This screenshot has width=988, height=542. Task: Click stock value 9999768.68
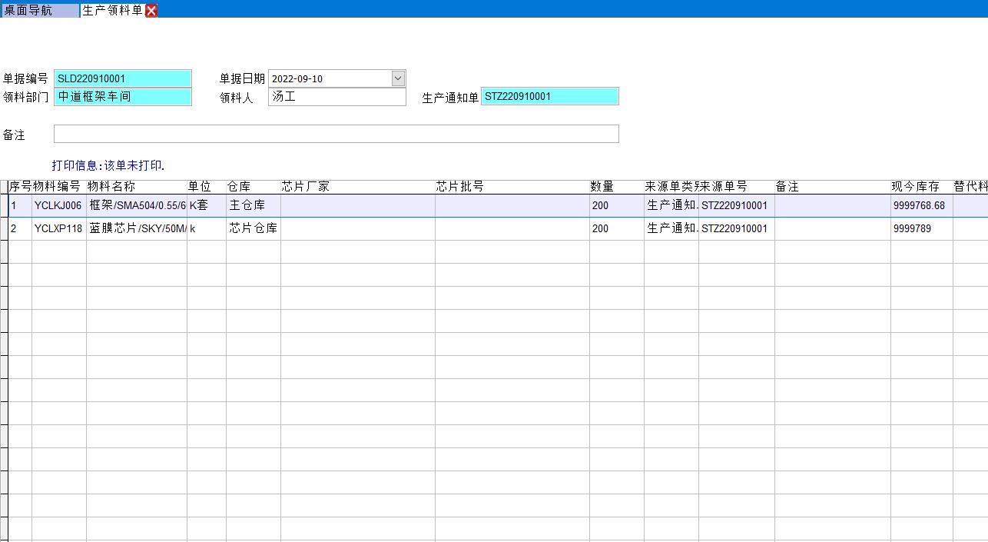click(920, 206)
